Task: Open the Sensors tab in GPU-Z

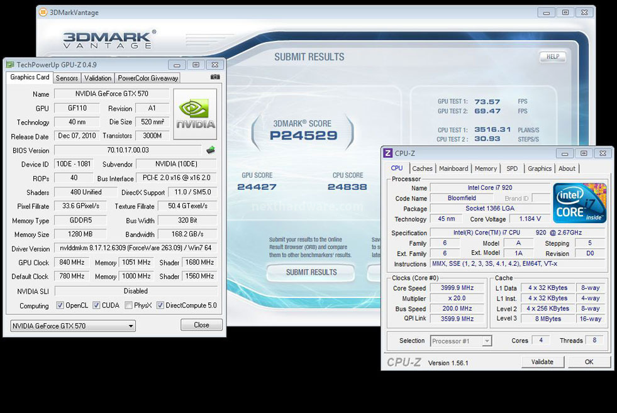Action: [x=67, y=78]
